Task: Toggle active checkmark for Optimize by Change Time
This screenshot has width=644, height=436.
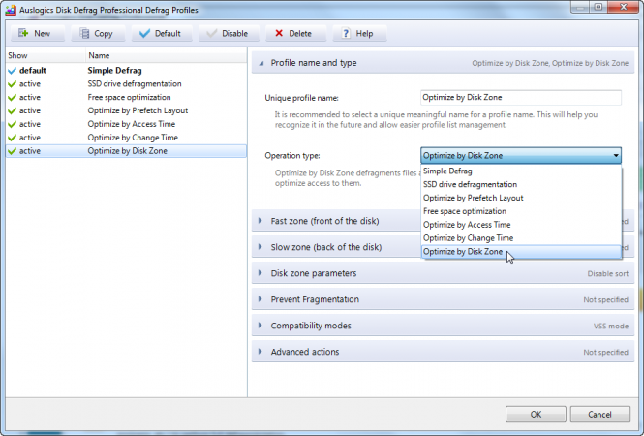Action: tap(12, 139)
